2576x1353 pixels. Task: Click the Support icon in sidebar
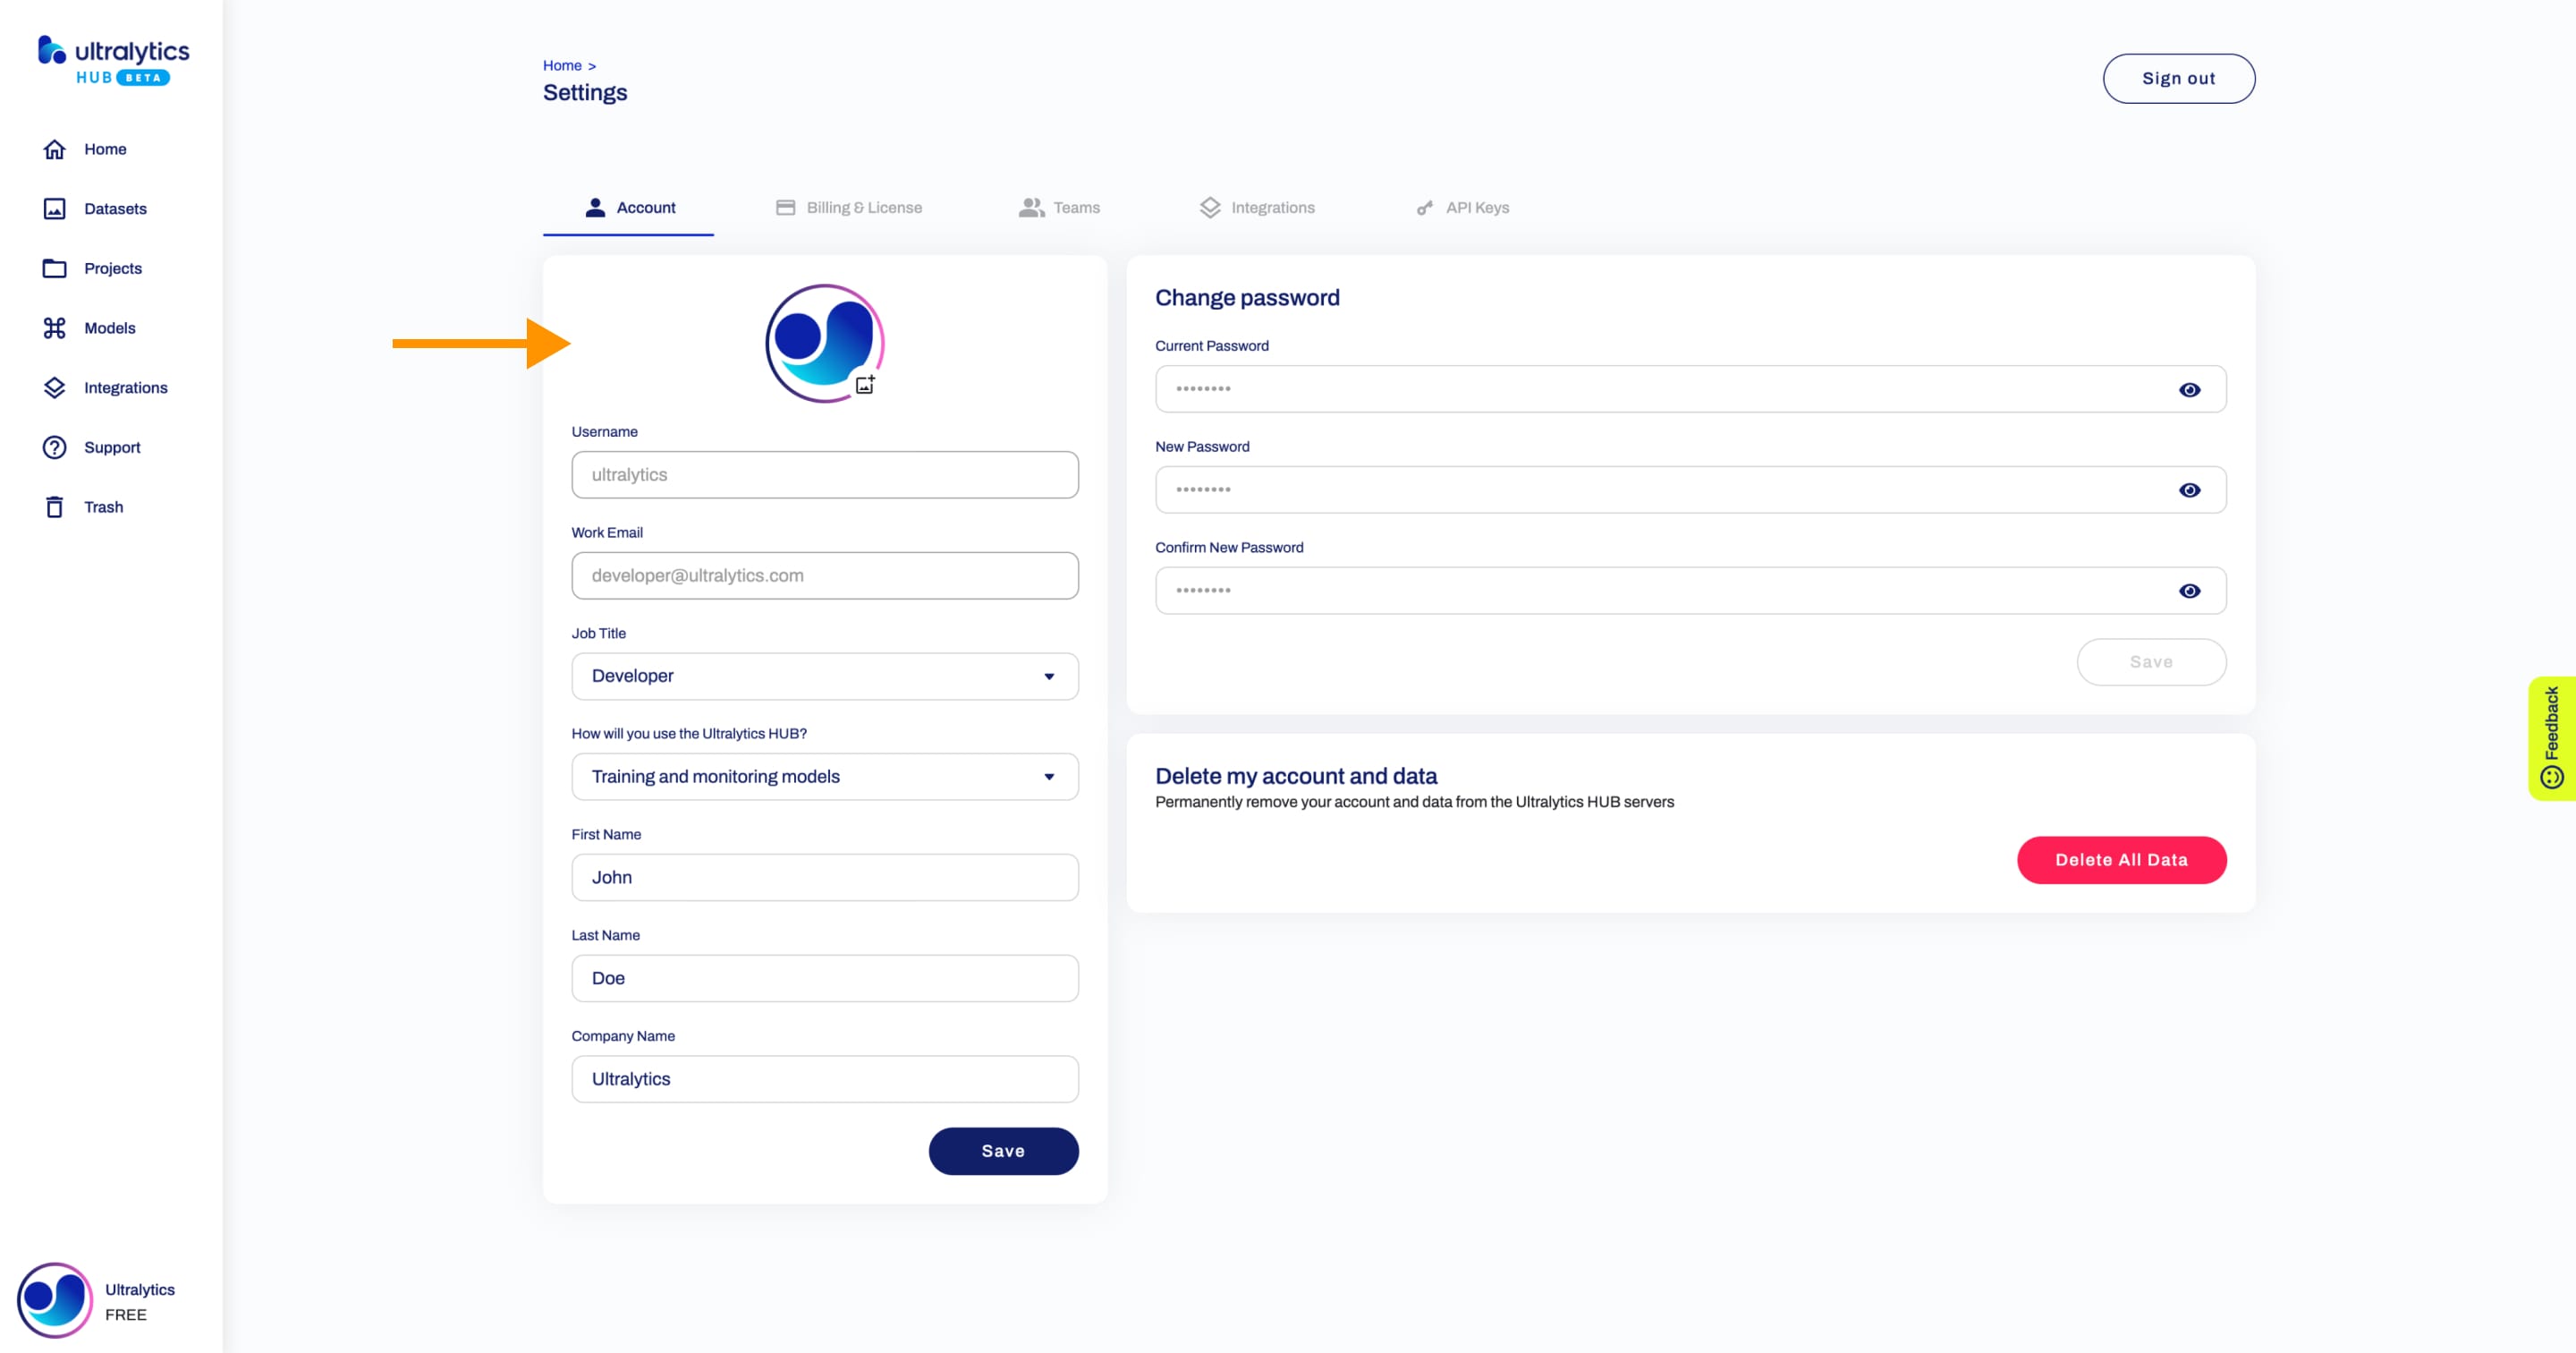[53, 447]
